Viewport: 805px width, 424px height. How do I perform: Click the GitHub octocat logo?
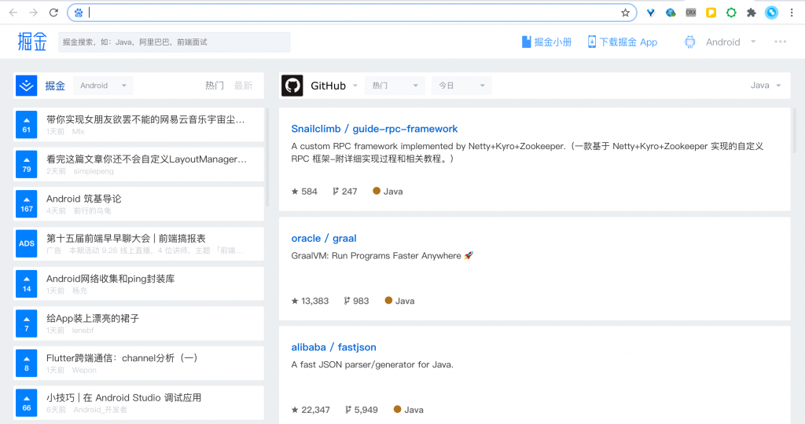292,86
